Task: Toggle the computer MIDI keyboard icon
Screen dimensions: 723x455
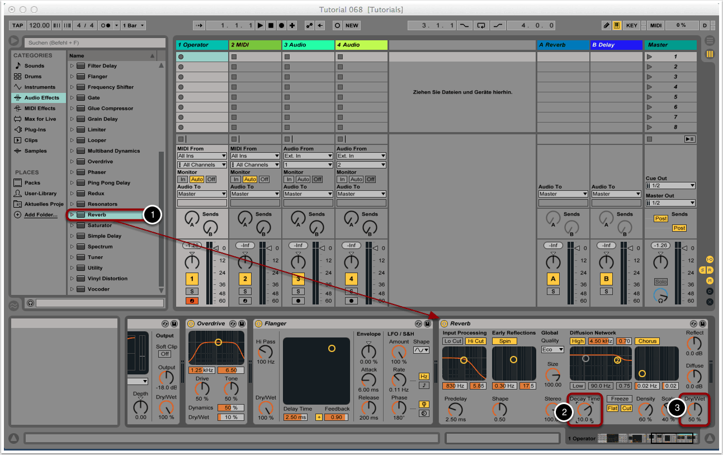Action: [x=617, y=26]
